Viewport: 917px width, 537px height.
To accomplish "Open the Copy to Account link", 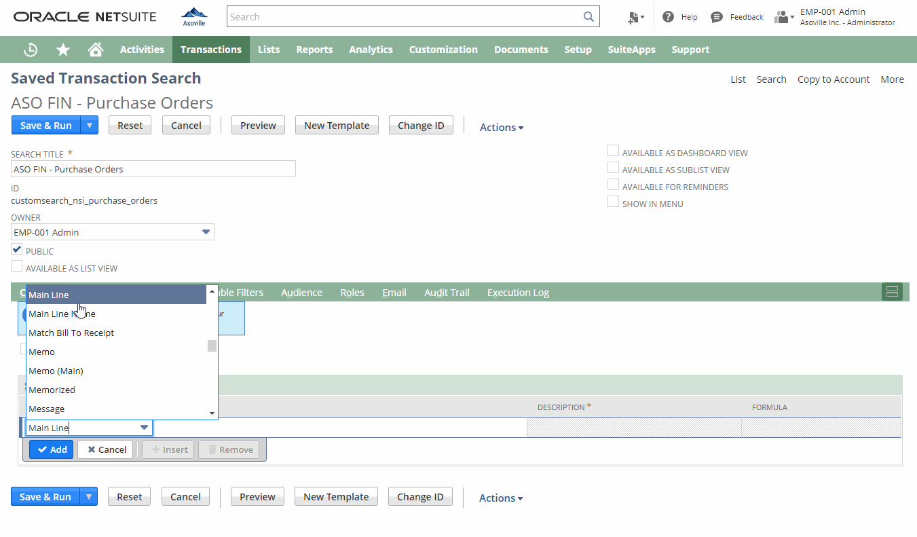I will click(x=834, y=79).
